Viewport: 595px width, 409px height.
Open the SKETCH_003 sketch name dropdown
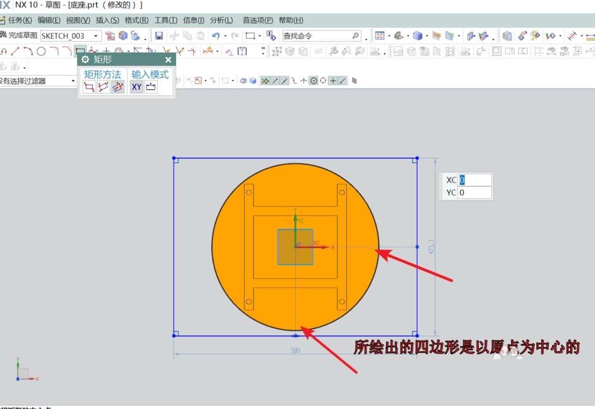[x=97, y=36]
